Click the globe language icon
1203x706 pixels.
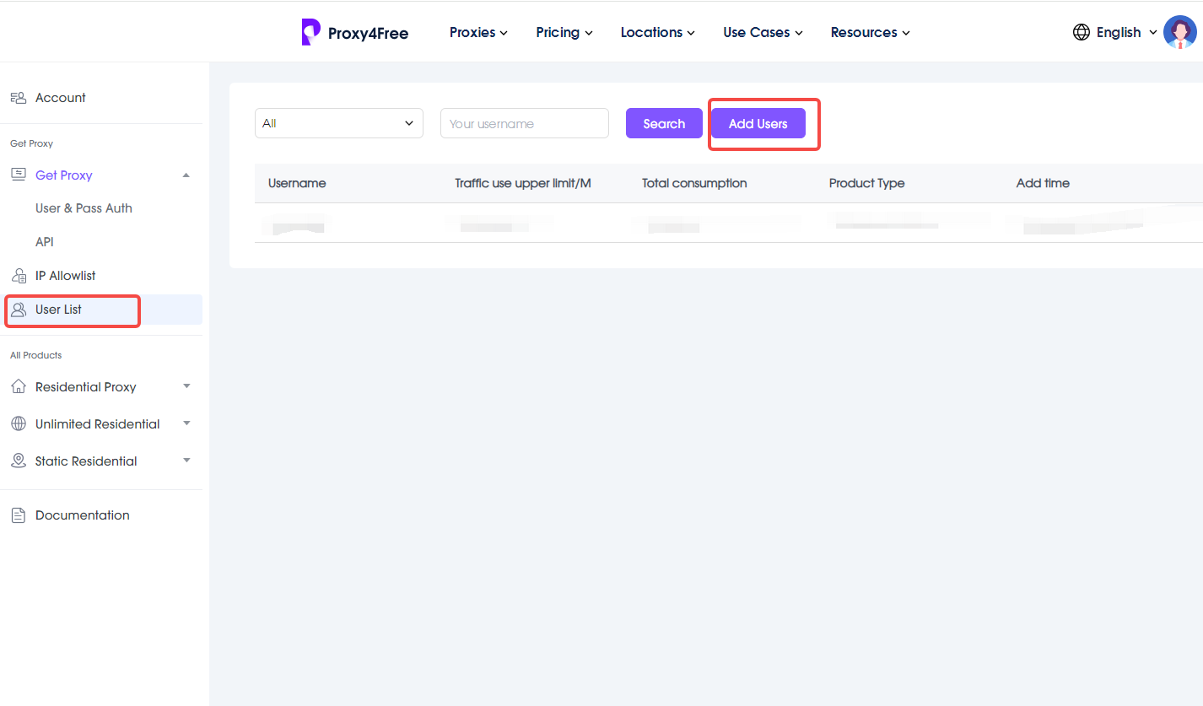coord(1081,32)
